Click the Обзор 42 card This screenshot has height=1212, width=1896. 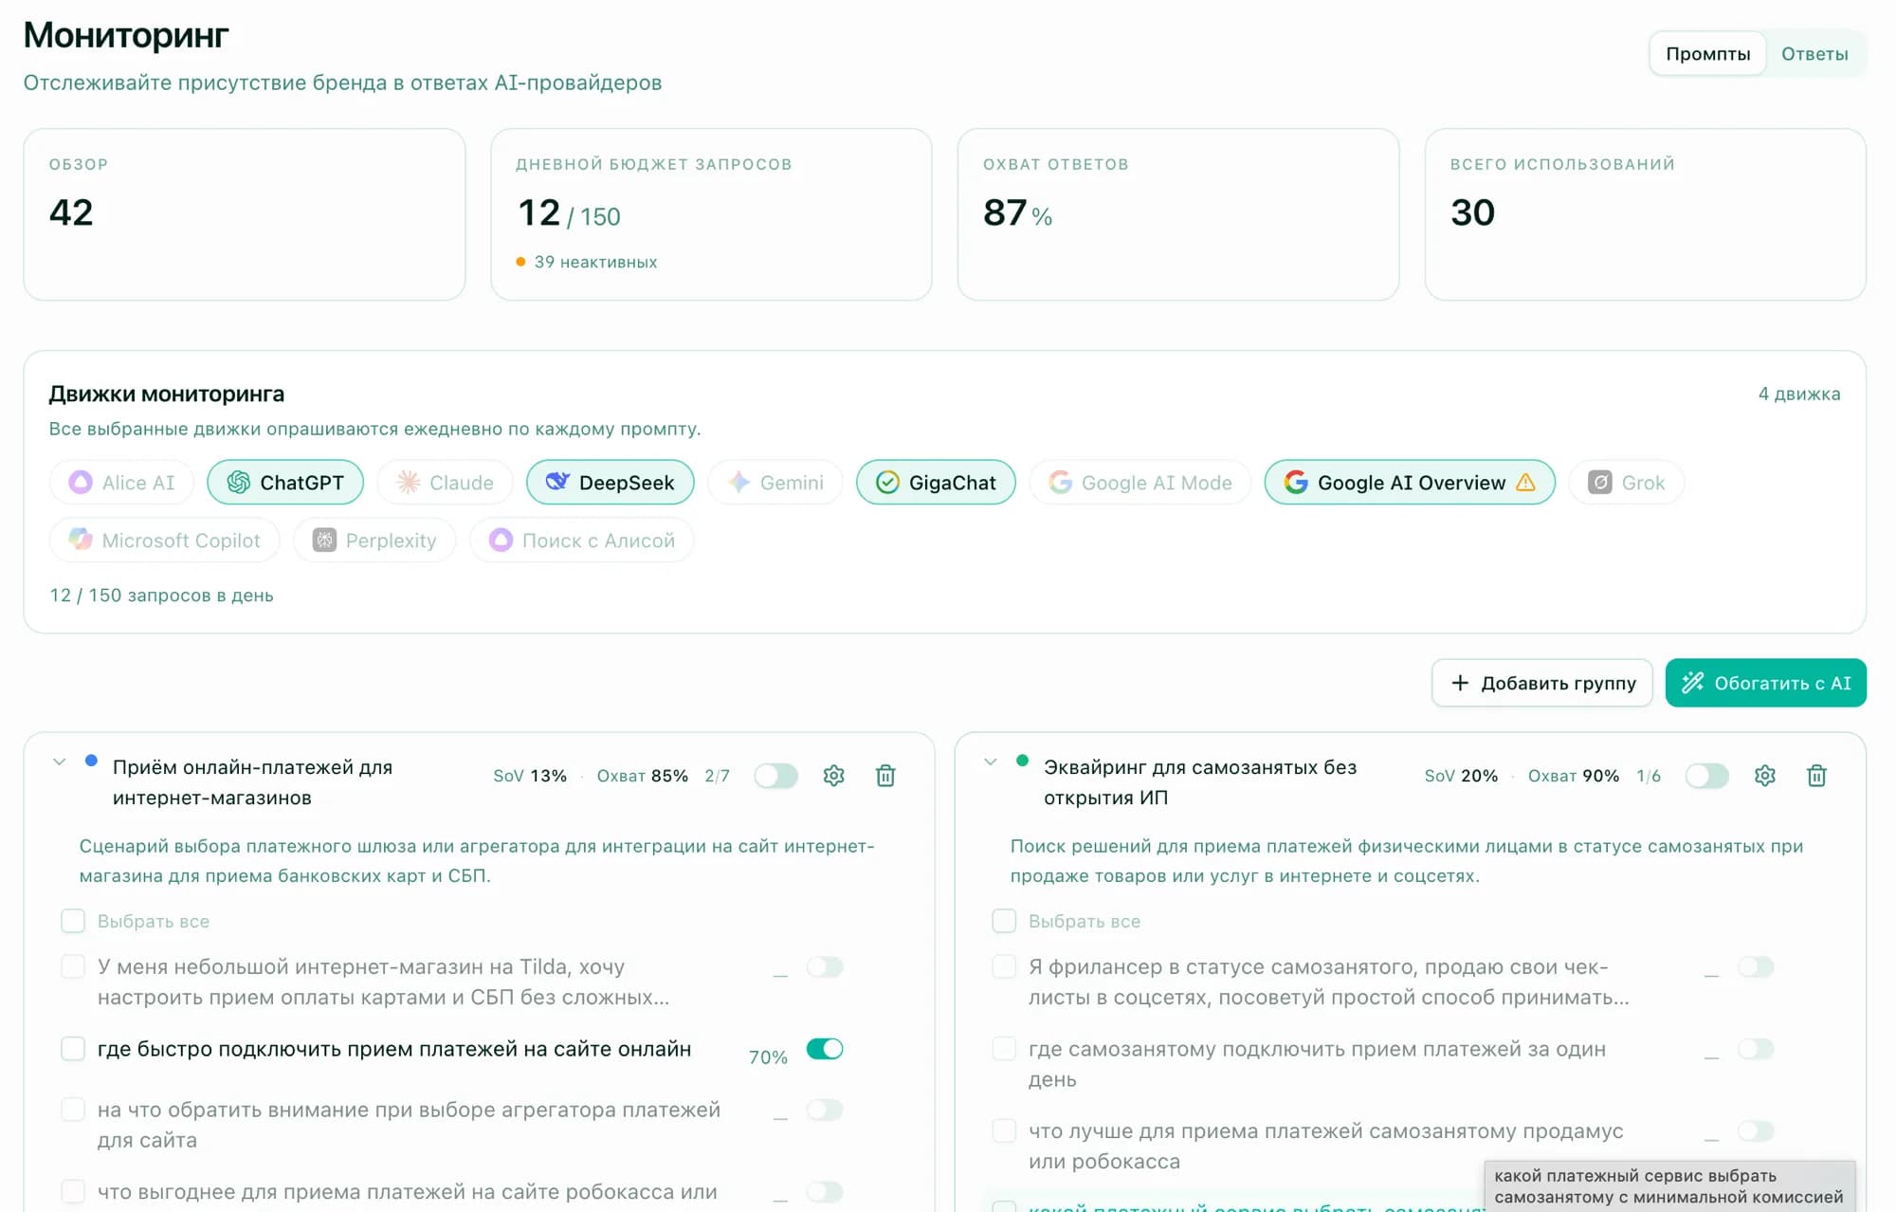pyautogui.click(x=245, y=214)
